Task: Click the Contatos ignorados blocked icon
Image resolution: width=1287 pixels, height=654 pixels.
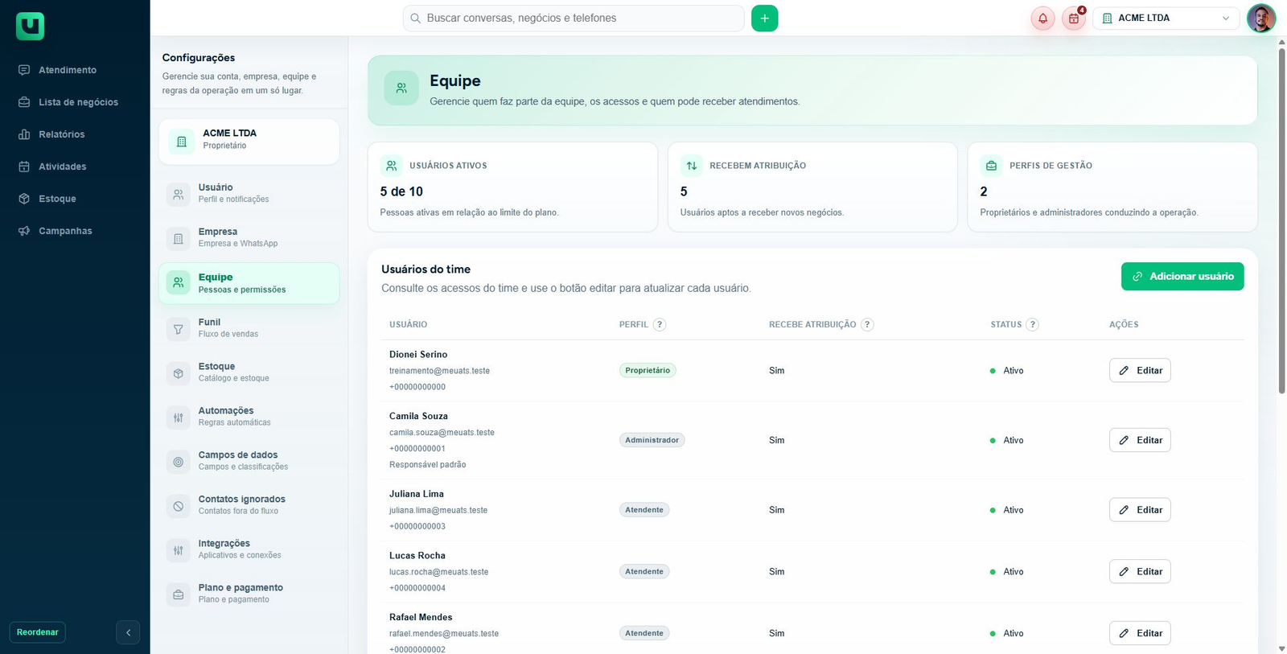Action: (178, 505)
